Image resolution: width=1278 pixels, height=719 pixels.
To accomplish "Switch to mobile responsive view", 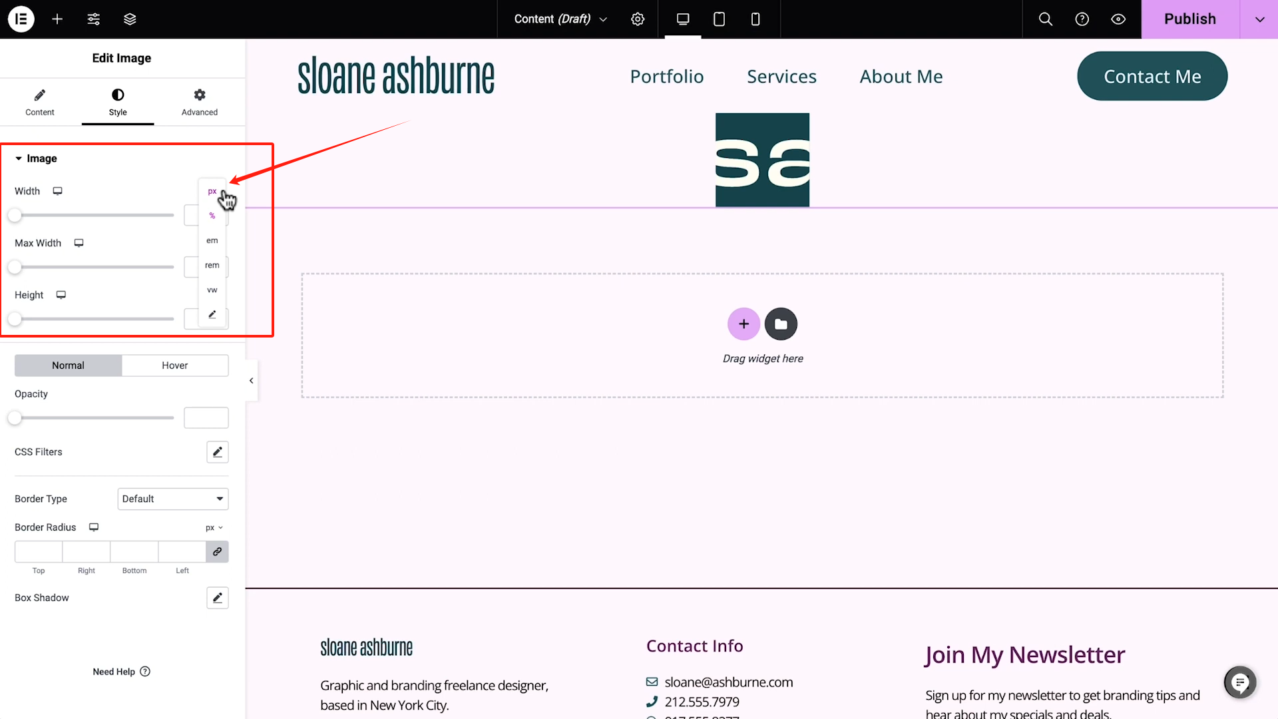I will [755, 19].
